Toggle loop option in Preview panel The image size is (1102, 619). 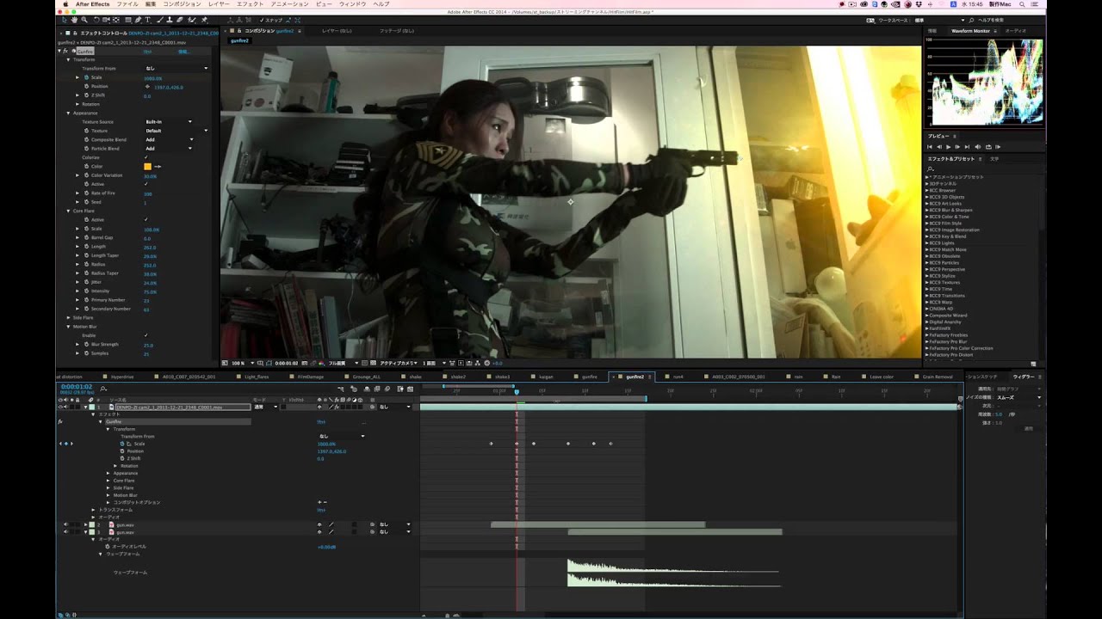987,147
